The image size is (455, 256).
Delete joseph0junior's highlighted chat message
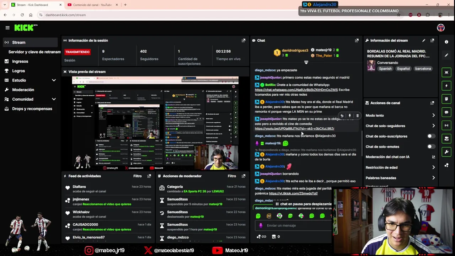(357, 116)
